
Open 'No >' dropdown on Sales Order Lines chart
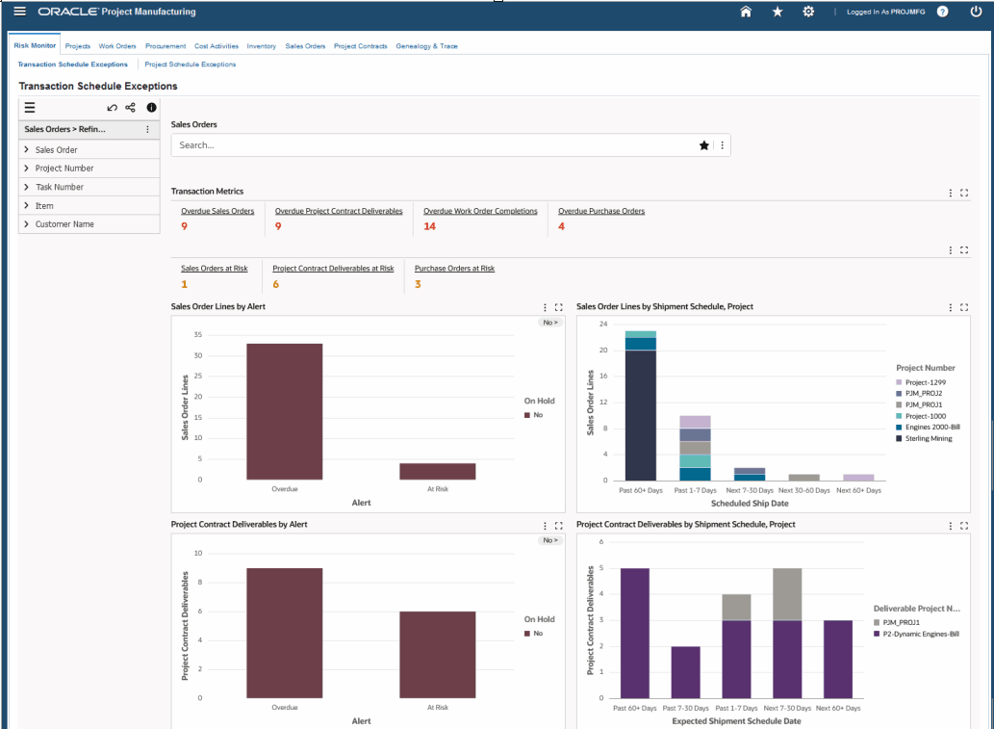pos(549,323)
